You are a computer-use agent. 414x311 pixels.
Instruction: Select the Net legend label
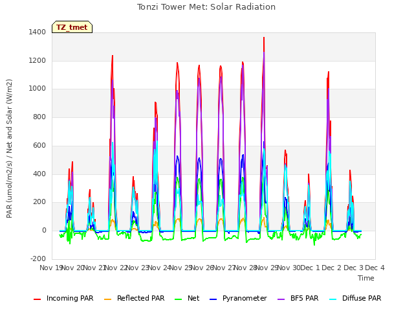point(193,299)
